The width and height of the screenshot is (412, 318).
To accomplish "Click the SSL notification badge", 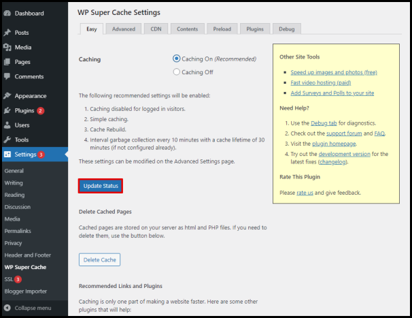I will 18,279.
